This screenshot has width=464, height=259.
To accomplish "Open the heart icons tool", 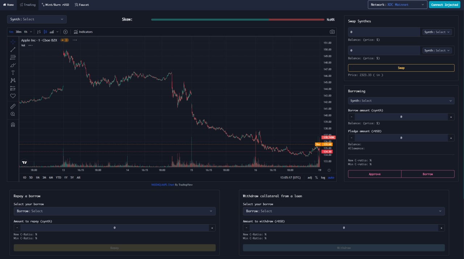I will coord(13,96).
